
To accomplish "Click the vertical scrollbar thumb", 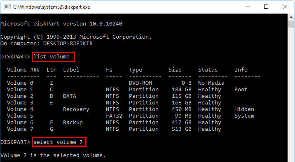I will [x=291, y=24].
